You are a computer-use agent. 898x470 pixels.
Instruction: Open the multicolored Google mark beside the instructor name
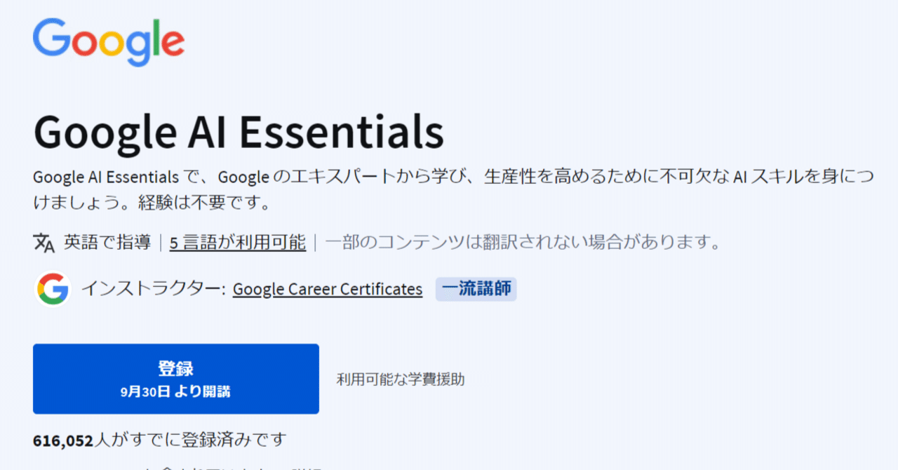click(52, 288)
